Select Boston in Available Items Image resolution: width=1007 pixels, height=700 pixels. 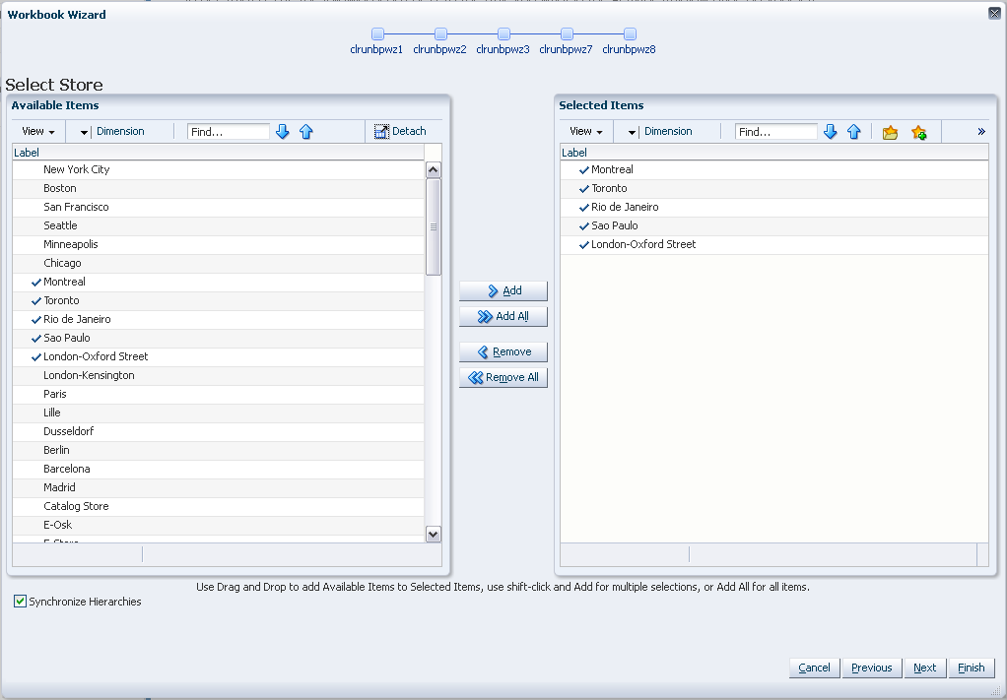click(219, 188)
